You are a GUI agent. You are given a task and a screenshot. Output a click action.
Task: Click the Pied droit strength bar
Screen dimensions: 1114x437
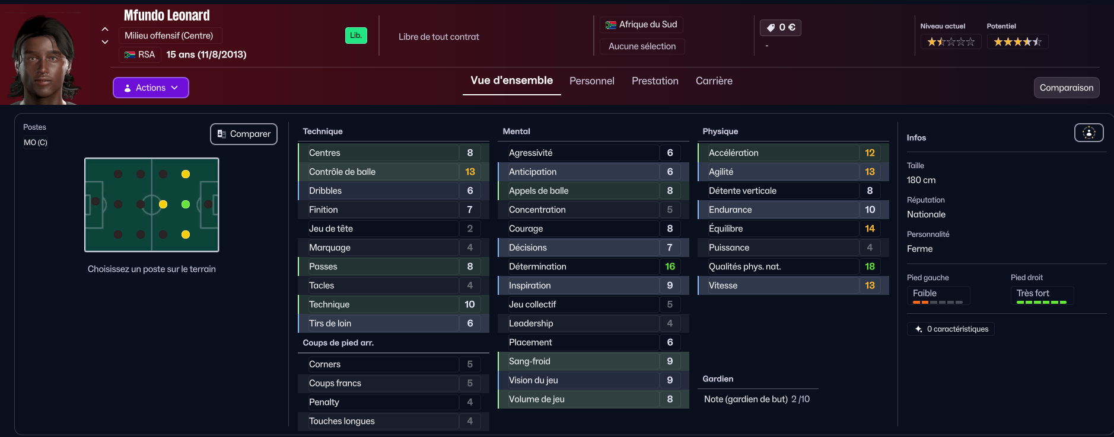tap(1042, 302)
